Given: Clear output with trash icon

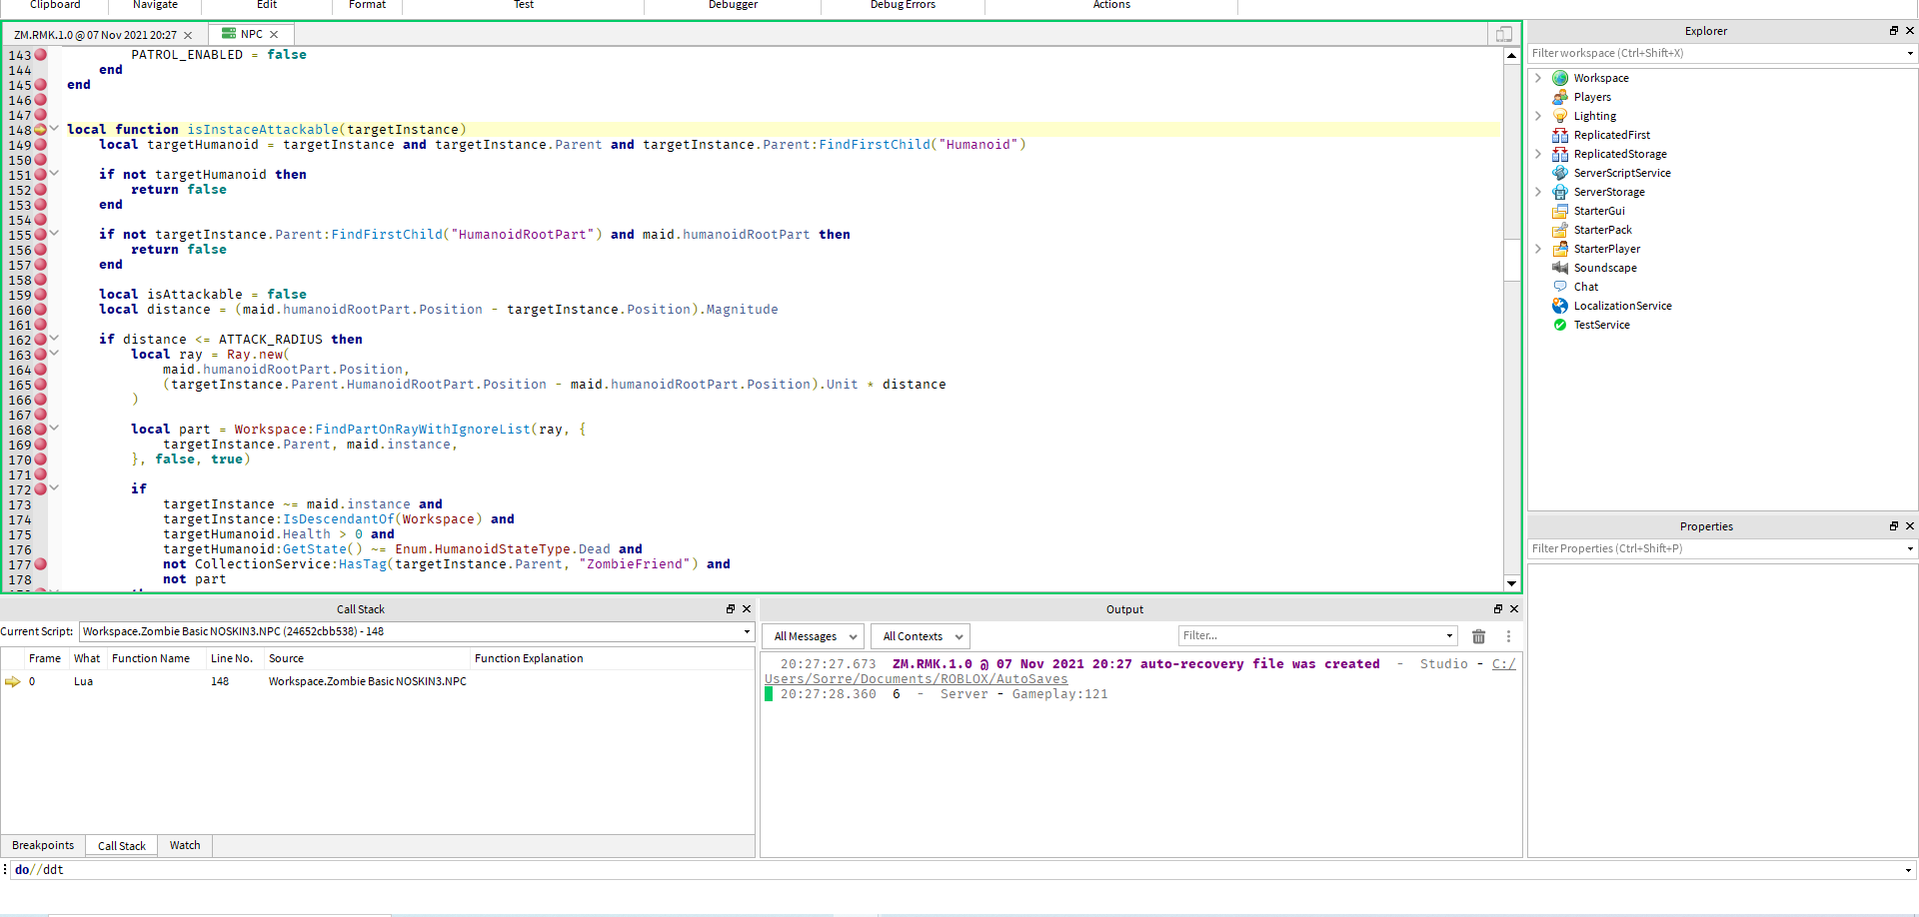Looking at the screenshot, I should click(1478, 636).
